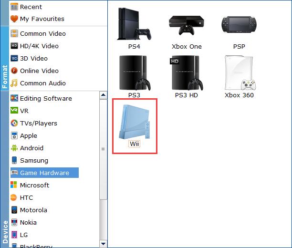Click the orange HTC icon
This screenshot has height=248, width=292.
click(x=13, y=197)
